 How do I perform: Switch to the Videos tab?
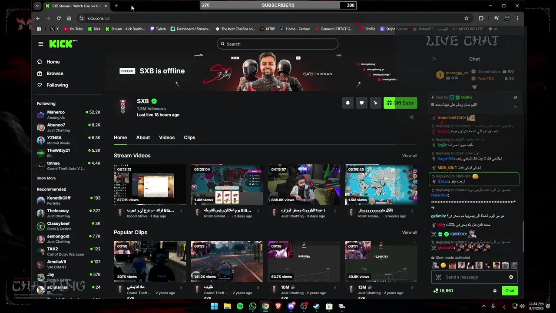167,137
